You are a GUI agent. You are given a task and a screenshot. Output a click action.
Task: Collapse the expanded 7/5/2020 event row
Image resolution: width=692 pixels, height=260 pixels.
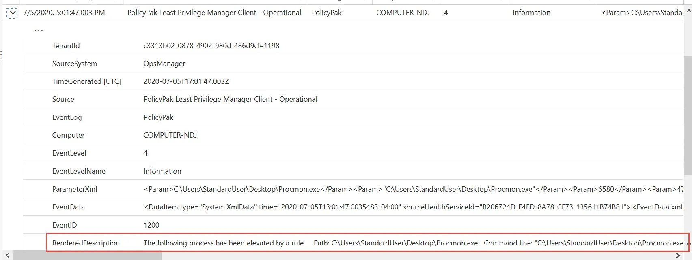click(13, 13)
